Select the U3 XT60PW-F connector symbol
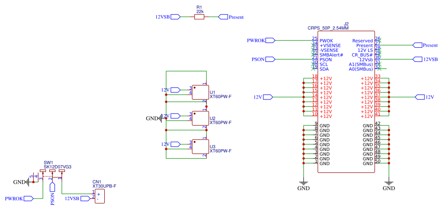 tap(200, 147)
